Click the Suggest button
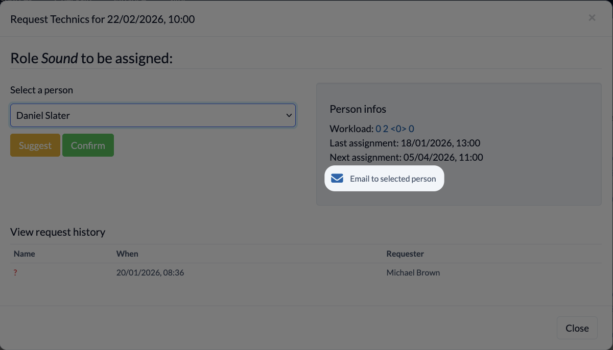The image size is (613, 350). coord(35,145)
